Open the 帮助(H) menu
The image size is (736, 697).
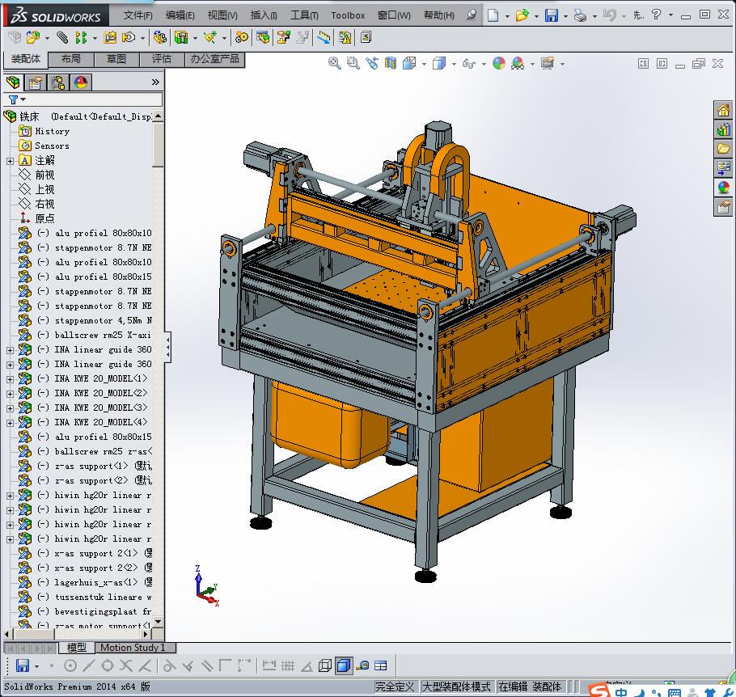(x=439, y=15)
